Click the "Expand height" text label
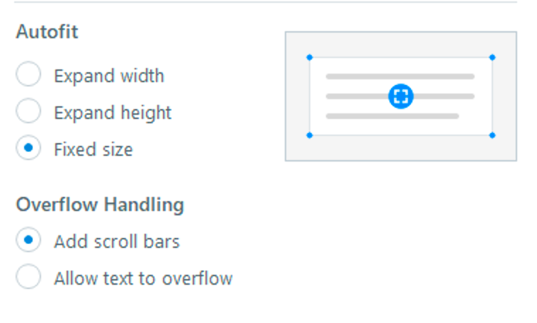Image resolution: width=537 pixels, height=323 pixels. [x=113, y=113]
